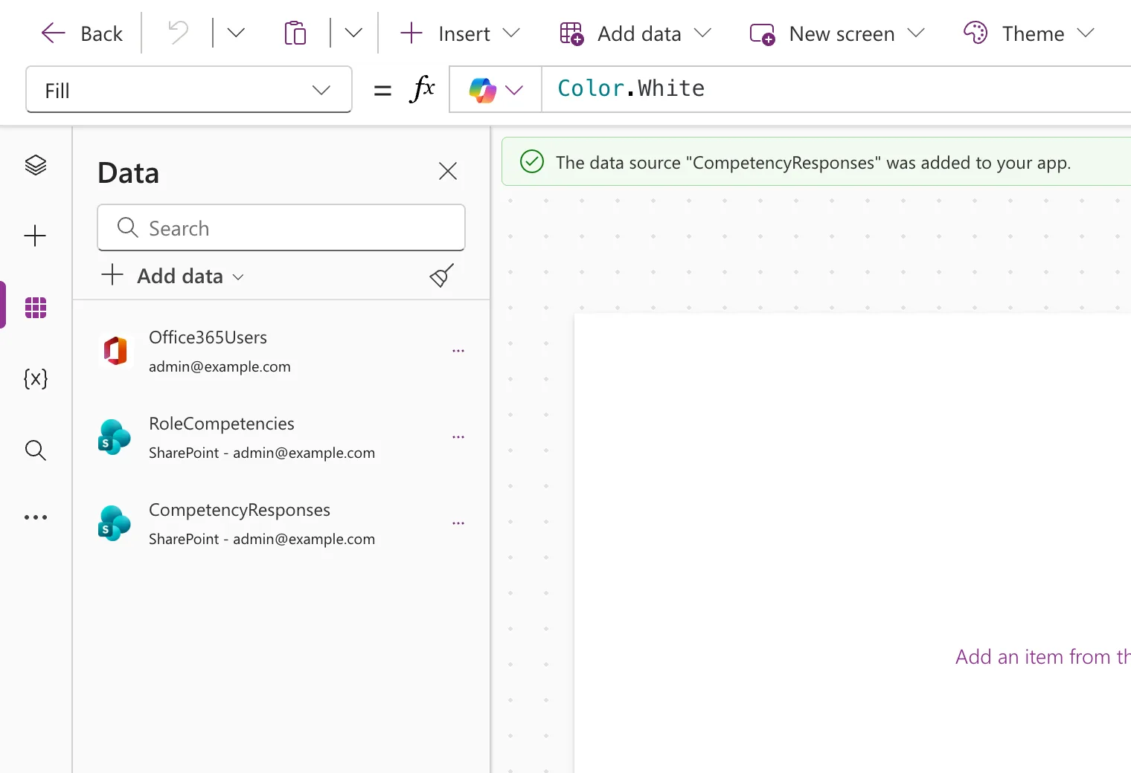This screenshot has width=1131, height=773.
Task: Open the Tree view layers icon
Action: [x=36, y=165]
